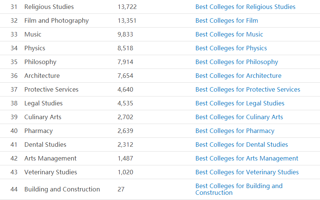This screenshot has height=200, width=320.
Task: Select Best Colleges for Legal Studies link
Action: click(x=240, y=103)
